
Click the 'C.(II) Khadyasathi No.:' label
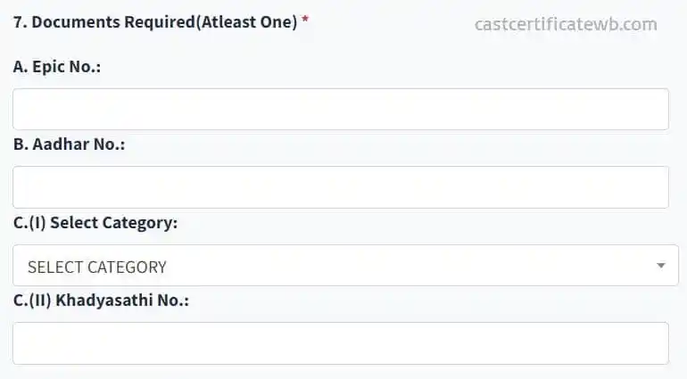[x=101, y=301]
